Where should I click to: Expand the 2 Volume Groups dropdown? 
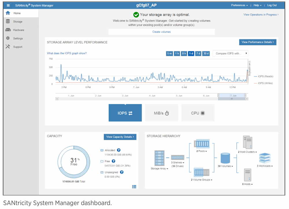tap(201, 180)
